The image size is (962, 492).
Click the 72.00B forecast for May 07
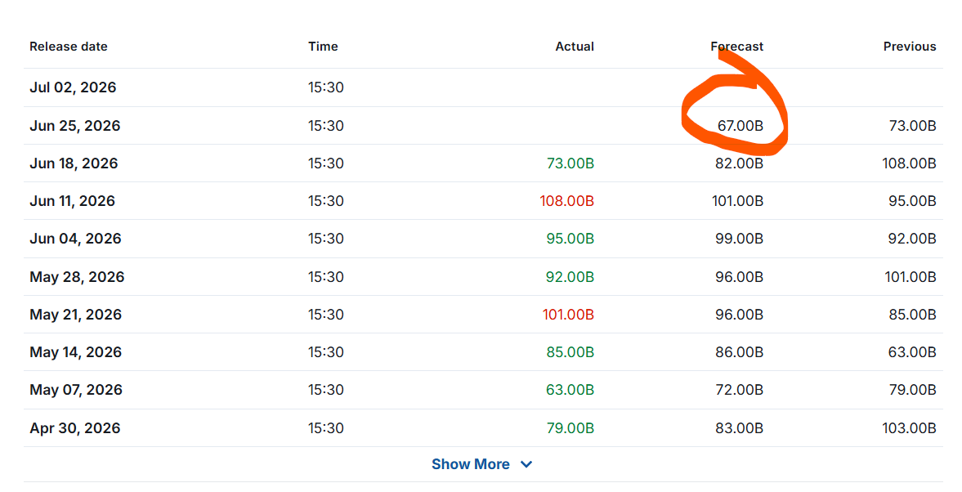coord(740,390)
